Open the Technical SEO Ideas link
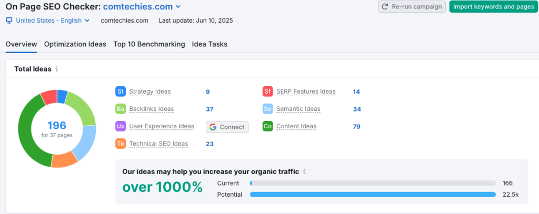This screenshot has height=214, width=539. (x=159, y=144)
